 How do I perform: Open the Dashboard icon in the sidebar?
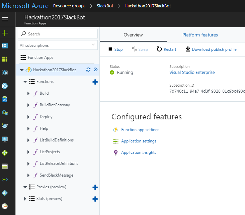tap(5, 46)
